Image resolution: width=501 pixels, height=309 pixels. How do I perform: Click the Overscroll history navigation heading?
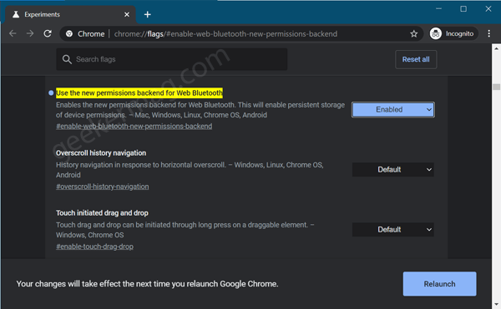[x=101, y=153]
